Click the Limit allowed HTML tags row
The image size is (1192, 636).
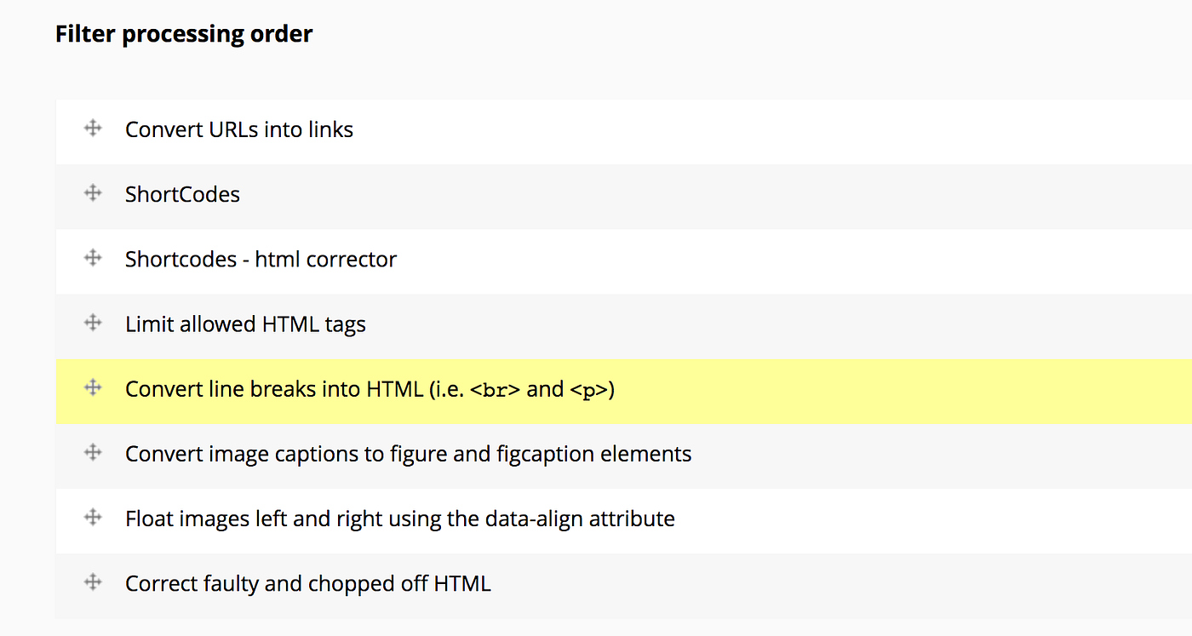click(x=245, y=324)
